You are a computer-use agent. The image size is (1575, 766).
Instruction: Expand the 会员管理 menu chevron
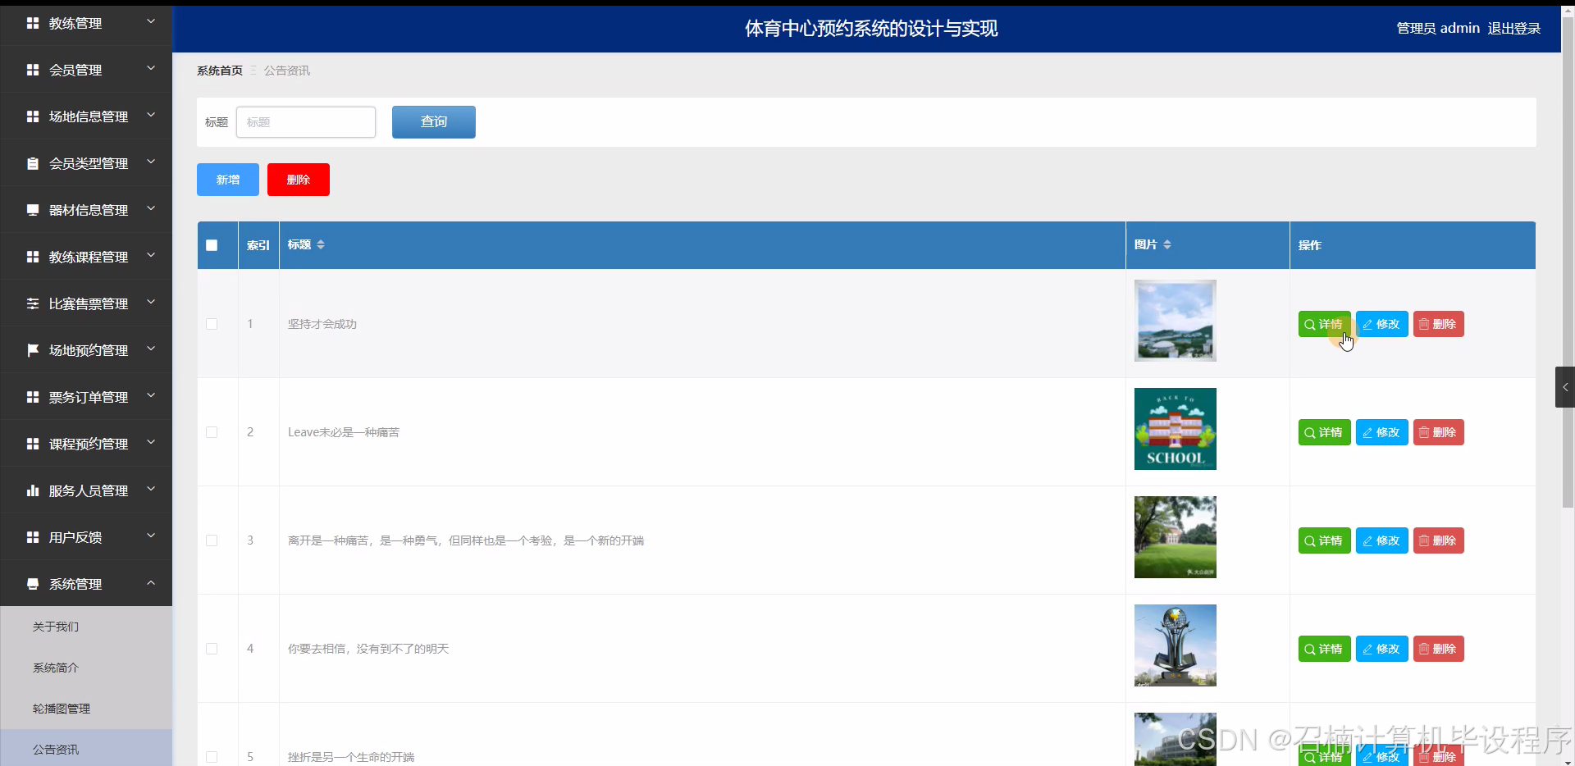(151, 68)
